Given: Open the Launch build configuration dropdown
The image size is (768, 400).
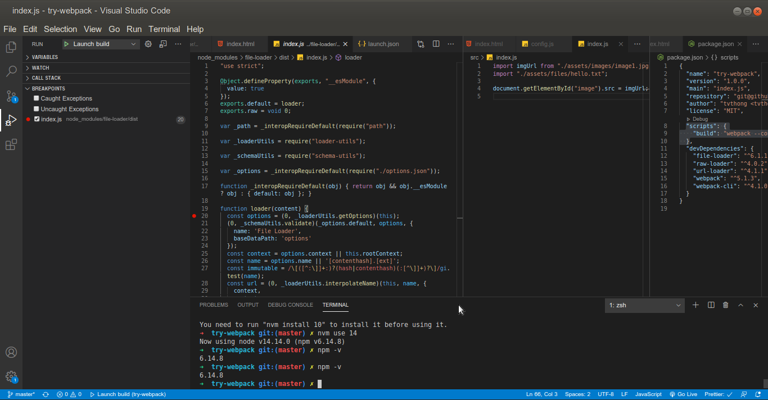Looking at the screenshot, I should (101, 44).
